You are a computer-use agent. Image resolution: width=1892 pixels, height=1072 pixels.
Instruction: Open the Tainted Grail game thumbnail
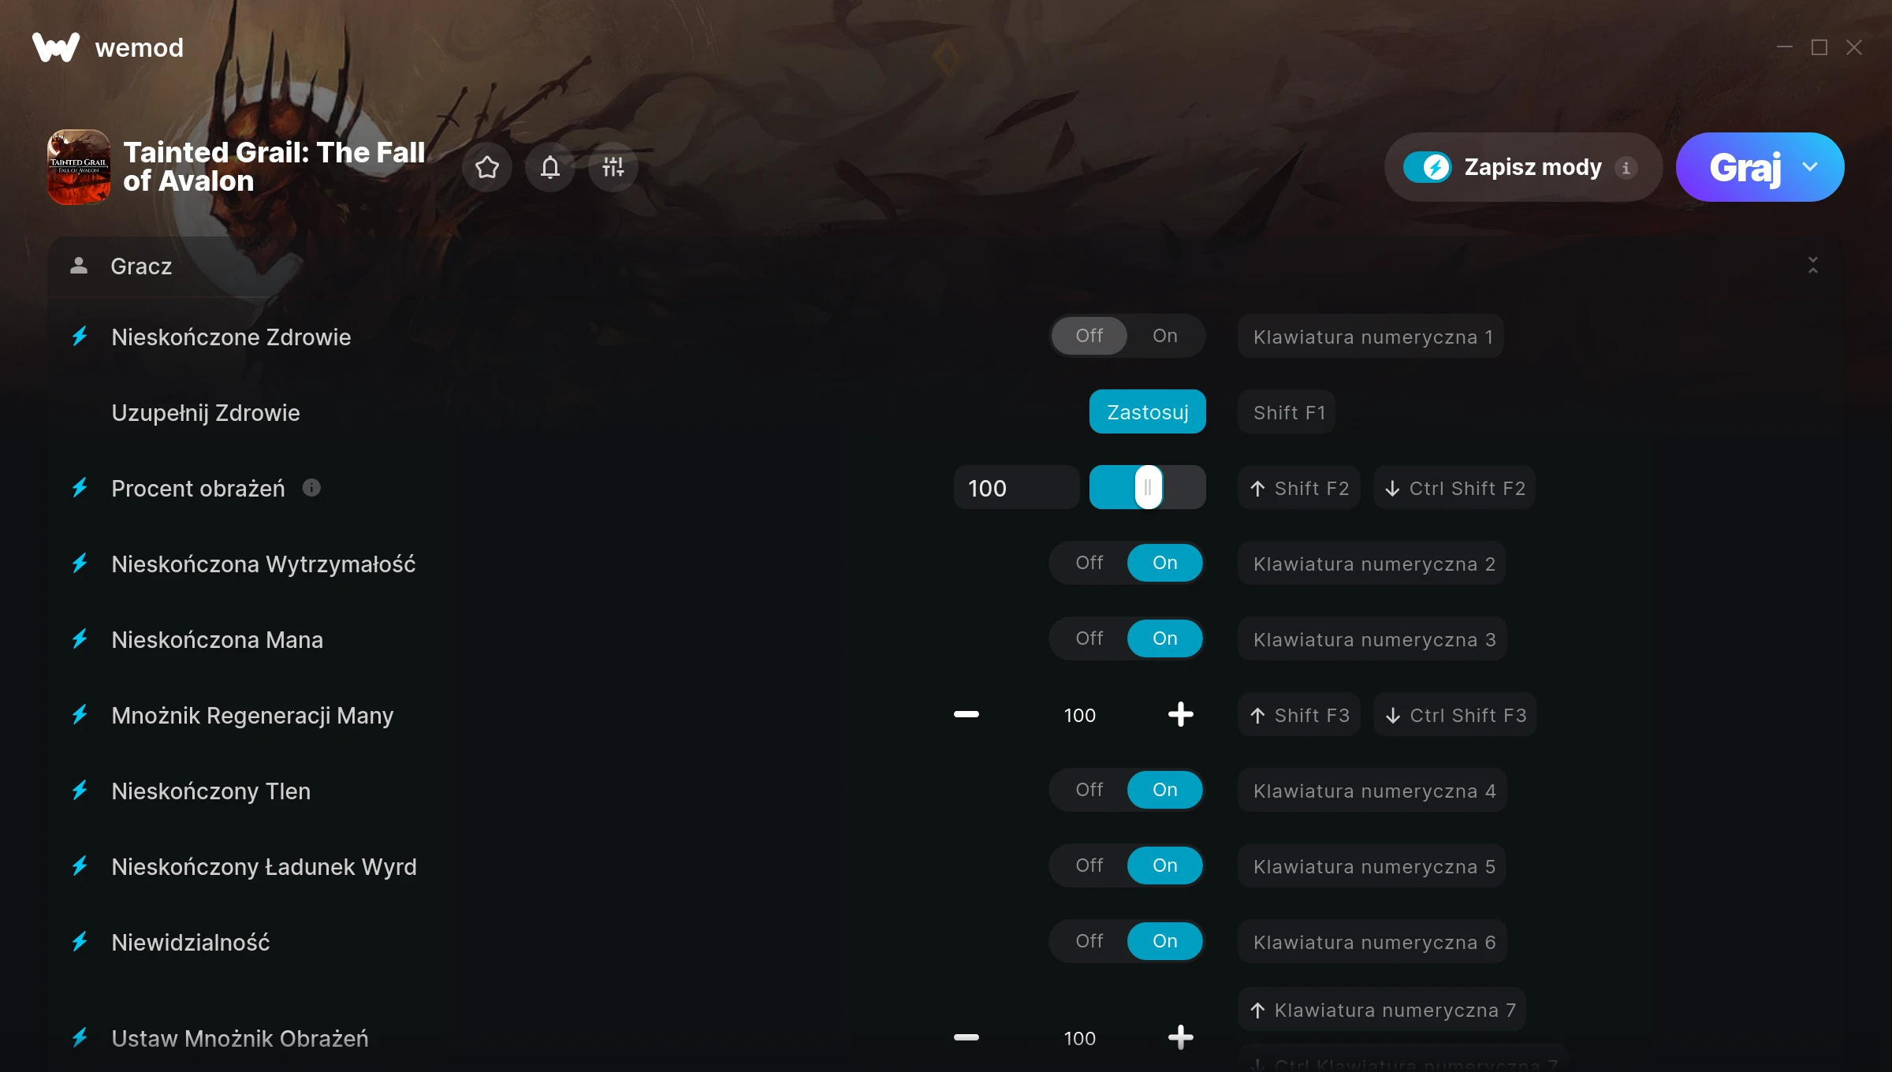79,167
